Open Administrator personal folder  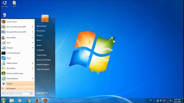(x=41, y=26)
